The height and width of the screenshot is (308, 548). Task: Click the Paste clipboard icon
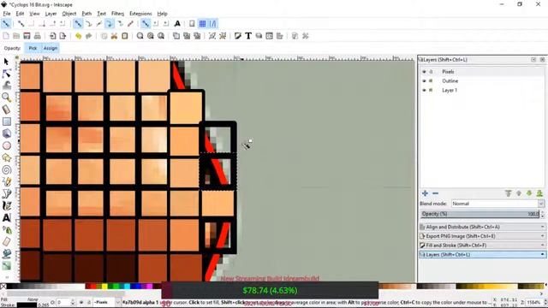[x=125, y=36]
